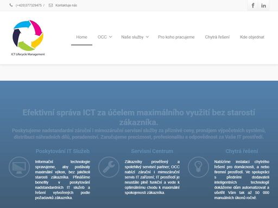Click the phone icon beside the number
278x208 pixels.
11,5
